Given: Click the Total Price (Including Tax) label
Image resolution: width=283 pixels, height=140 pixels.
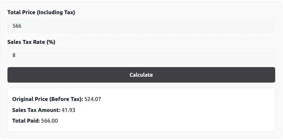Looking at the screenshot, I should tap(41, 13).
